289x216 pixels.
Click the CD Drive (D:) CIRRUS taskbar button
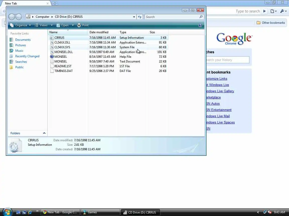(x=140, y=212)
